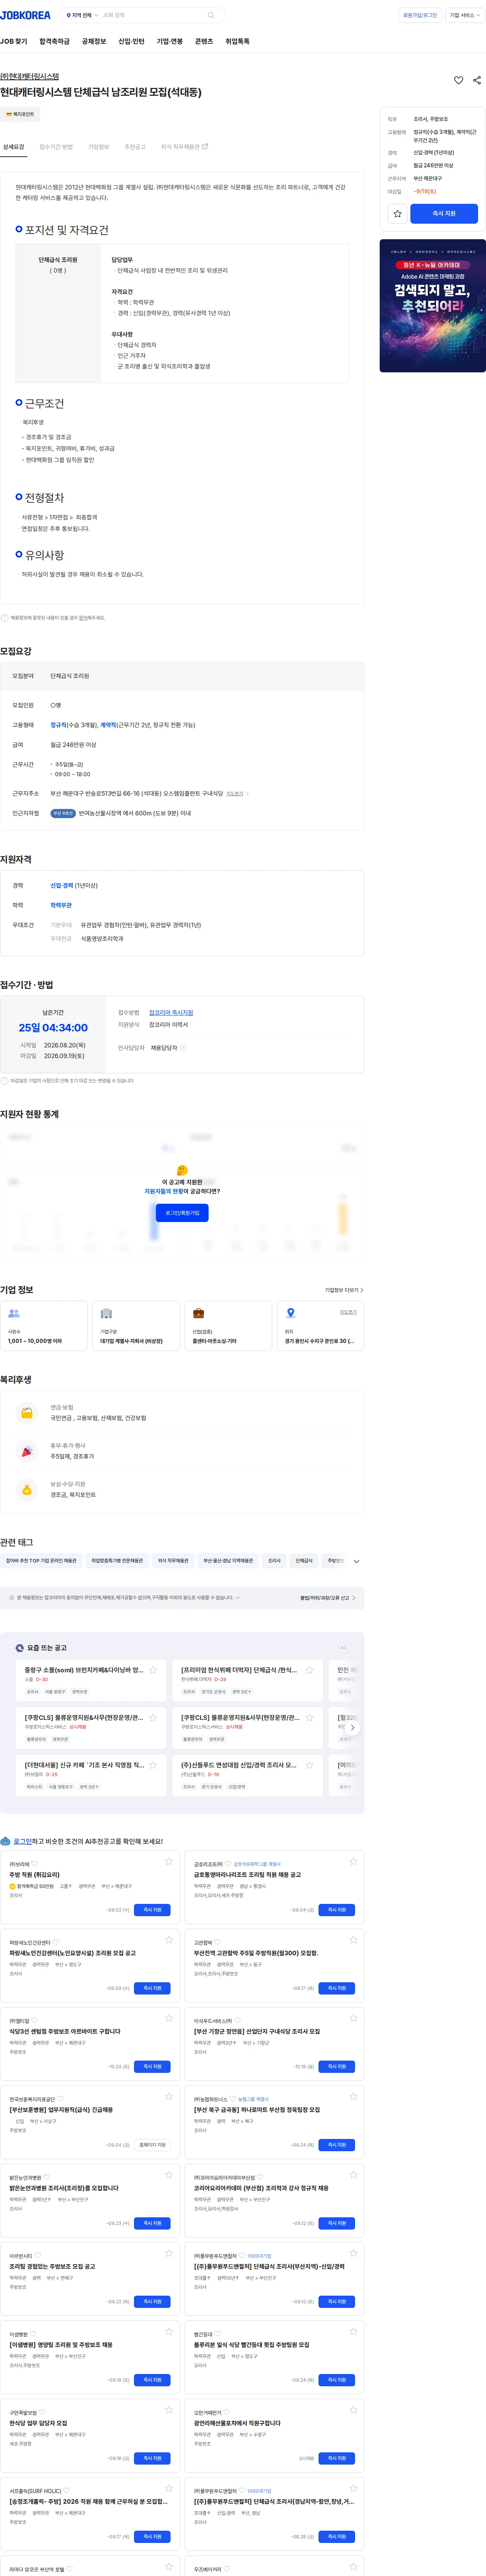Select the 기업정보 tab
This screenshot has height=2576, width=486.
[98, 147]
